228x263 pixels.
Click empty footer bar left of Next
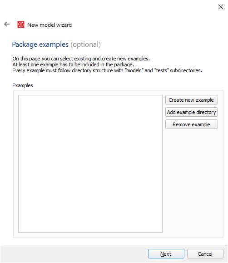pyautogui.click(x=74, y=254)
